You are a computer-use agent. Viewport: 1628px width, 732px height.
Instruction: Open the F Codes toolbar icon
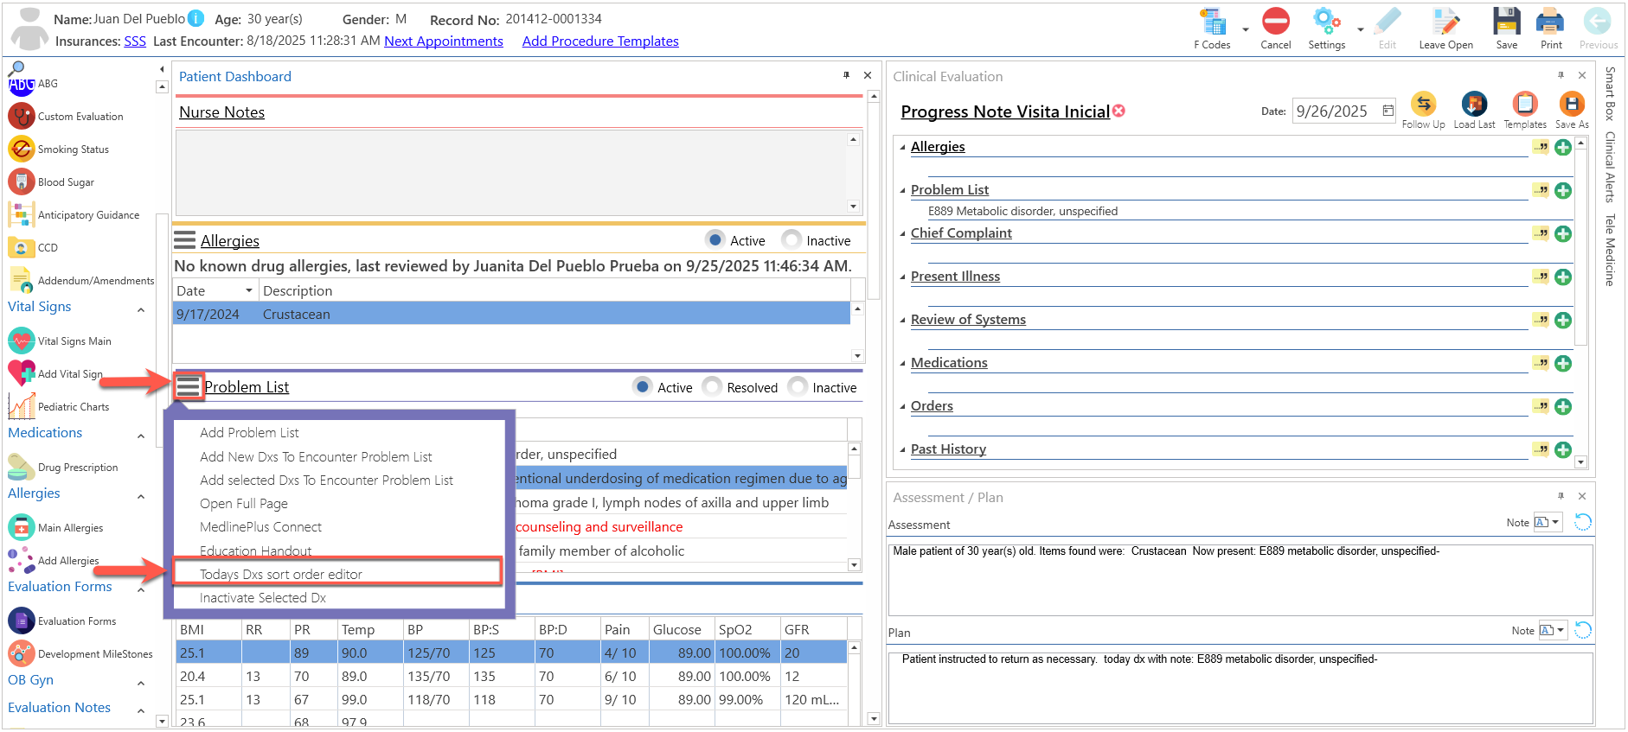1213,22
